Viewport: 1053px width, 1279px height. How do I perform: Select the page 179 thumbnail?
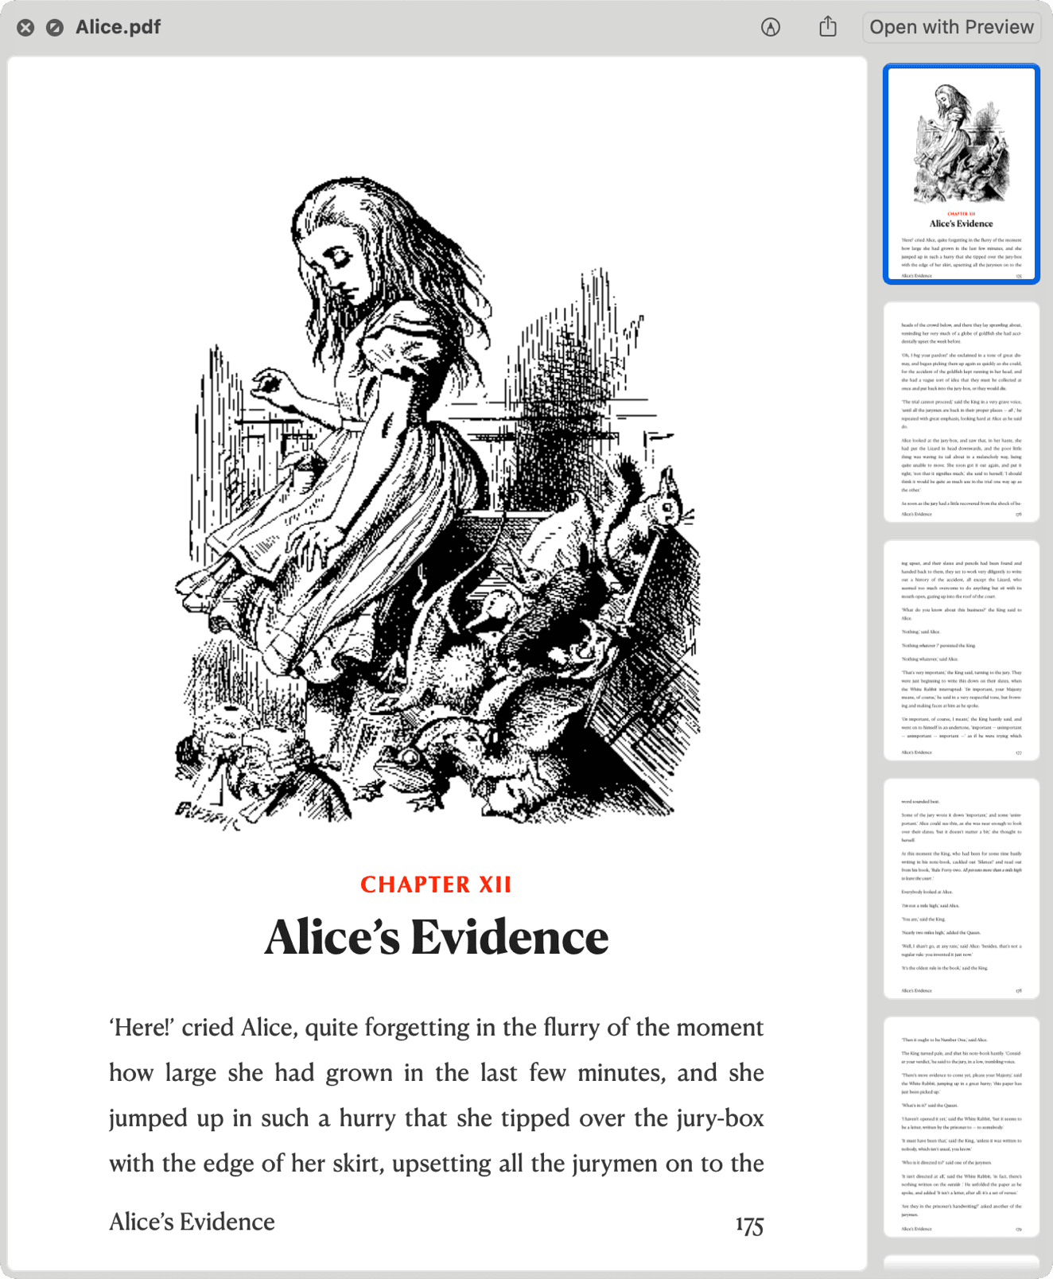[962, 1127]
